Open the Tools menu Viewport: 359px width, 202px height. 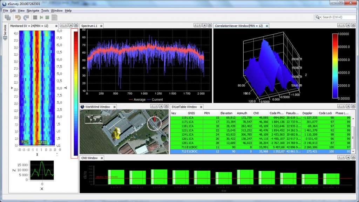tap(45, 11)
